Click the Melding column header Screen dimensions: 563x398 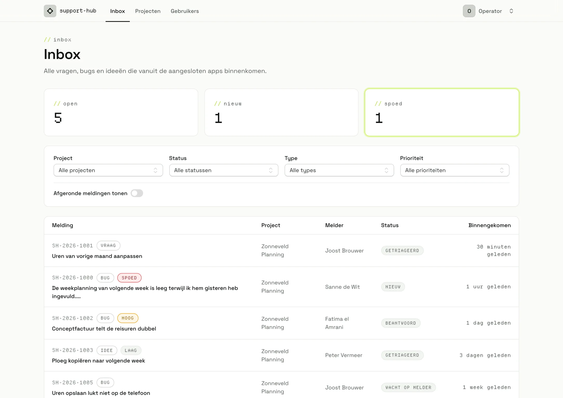(63, 225)
